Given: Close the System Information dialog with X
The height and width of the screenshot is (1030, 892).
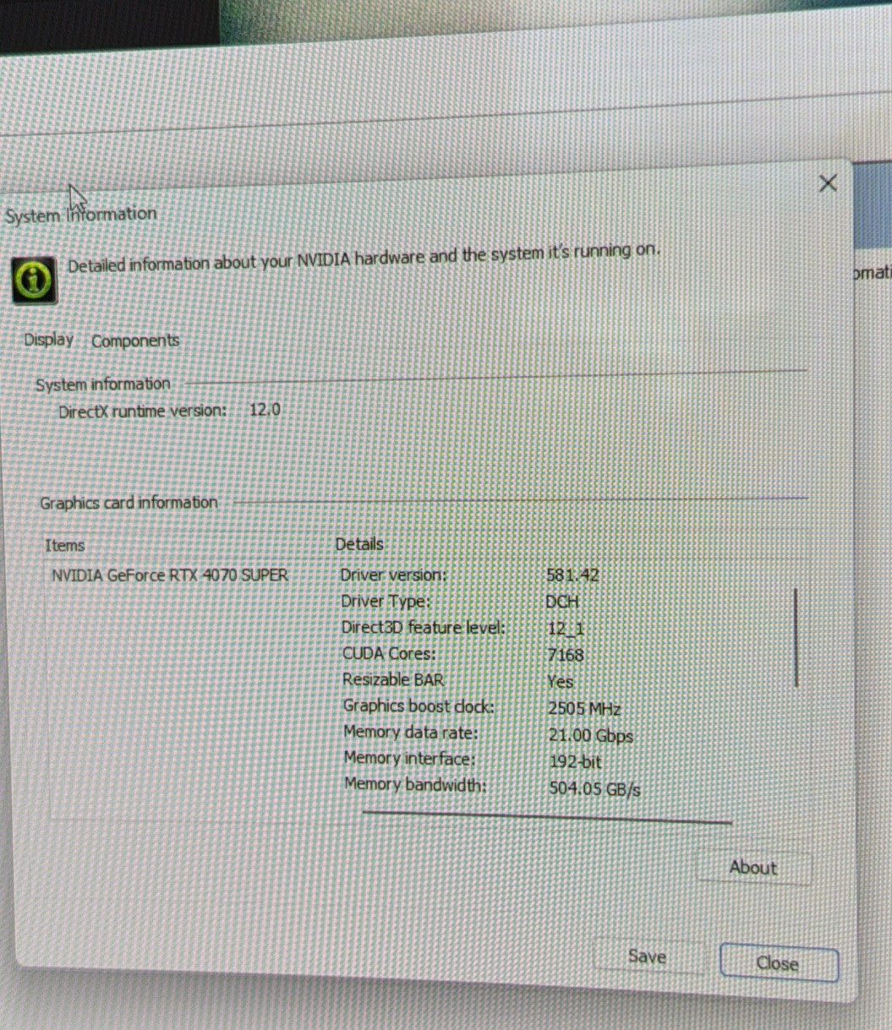Looking at the screenshot, I should (828, 183).
